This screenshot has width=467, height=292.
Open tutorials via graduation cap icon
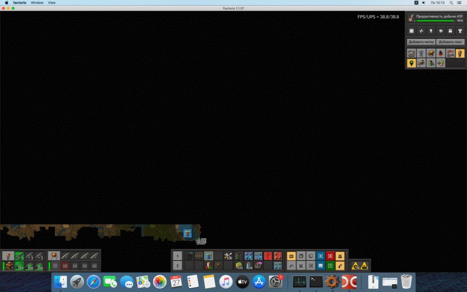[440, 31]
